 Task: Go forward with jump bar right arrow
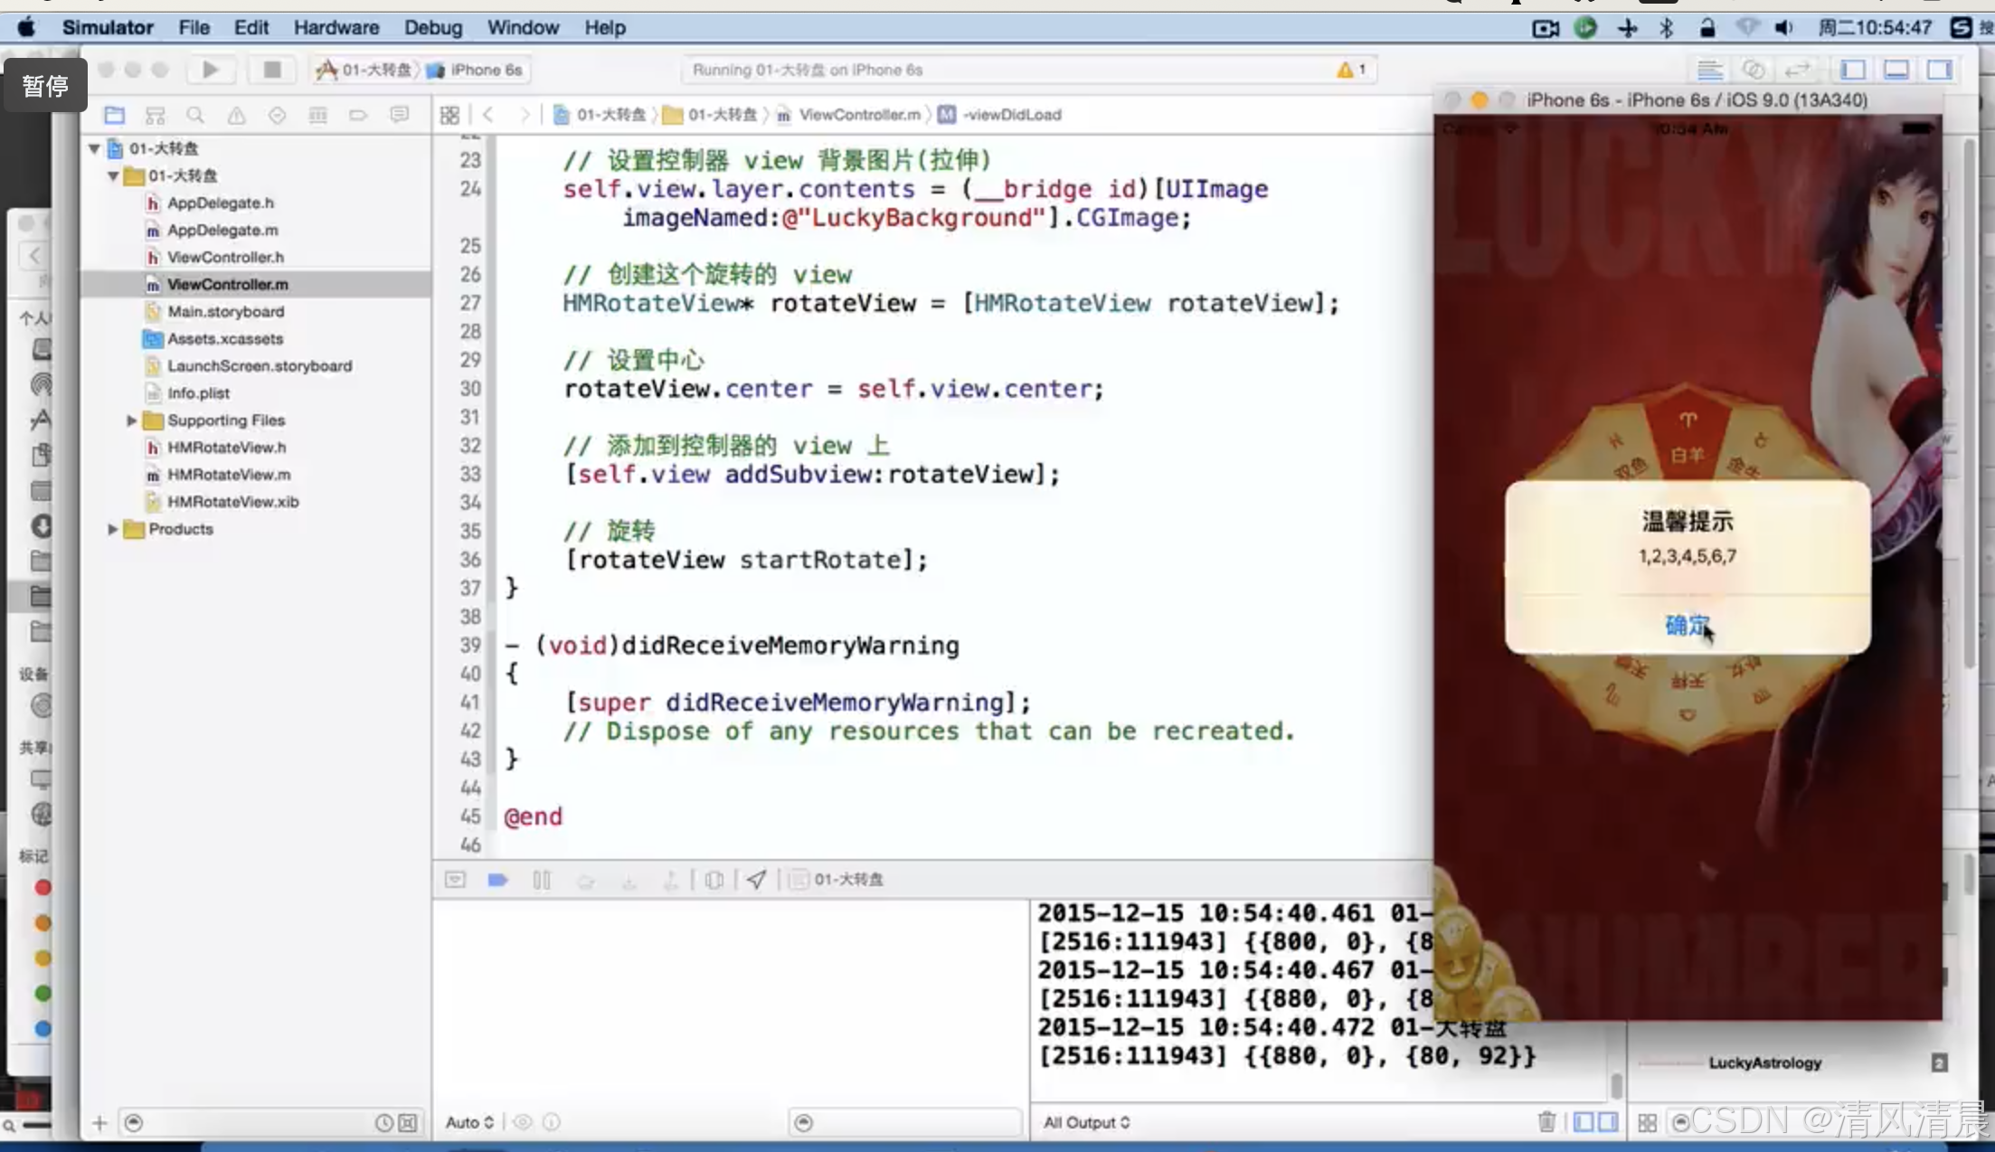coord(524,115)
